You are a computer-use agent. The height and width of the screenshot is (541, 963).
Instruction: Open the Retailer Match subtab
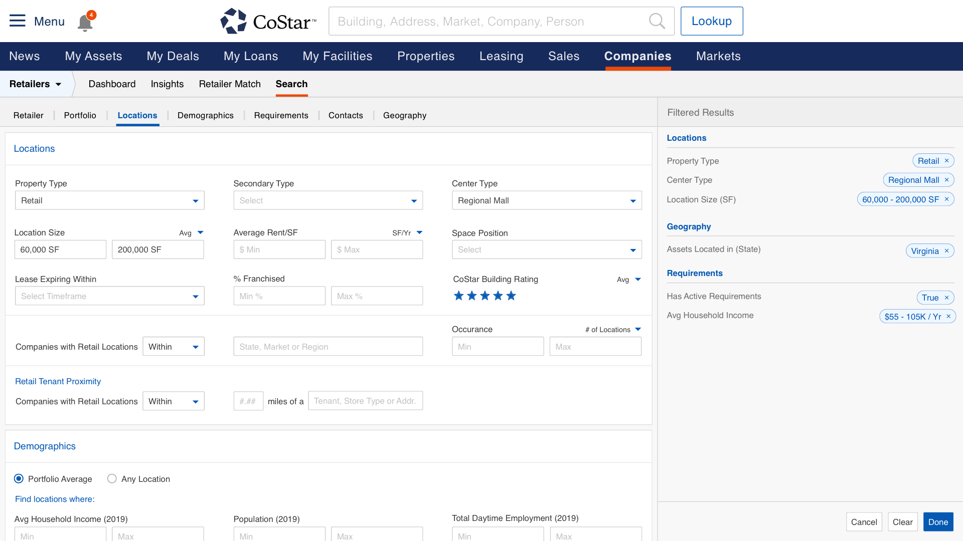tap(230, 84)
